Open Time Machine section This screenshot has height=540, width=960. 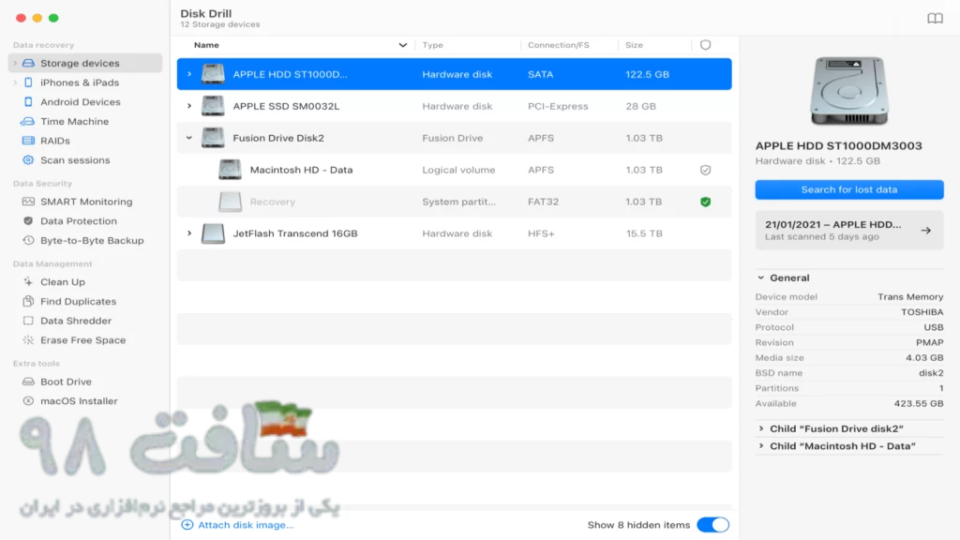click(x=75, y=121)
